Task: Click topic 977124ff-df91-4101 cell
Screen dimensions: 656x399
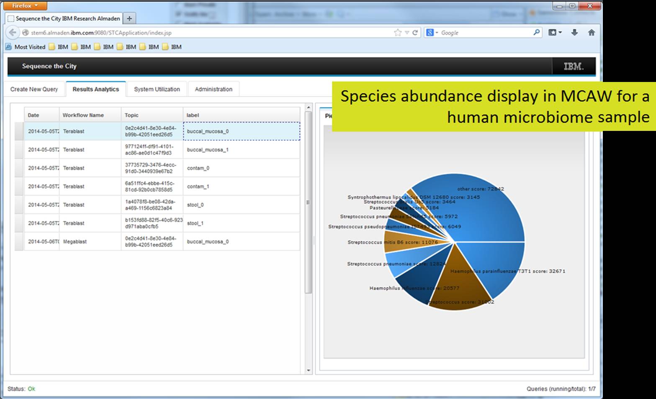Action: 152,150
